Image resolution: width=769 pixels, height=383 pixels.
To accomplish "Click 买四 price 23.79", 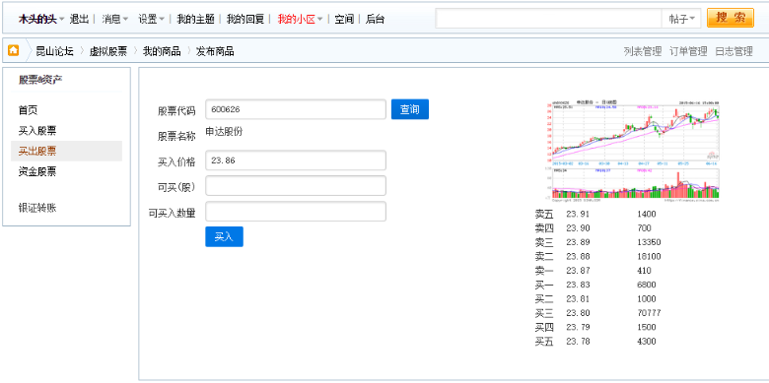I will point(578,327).
